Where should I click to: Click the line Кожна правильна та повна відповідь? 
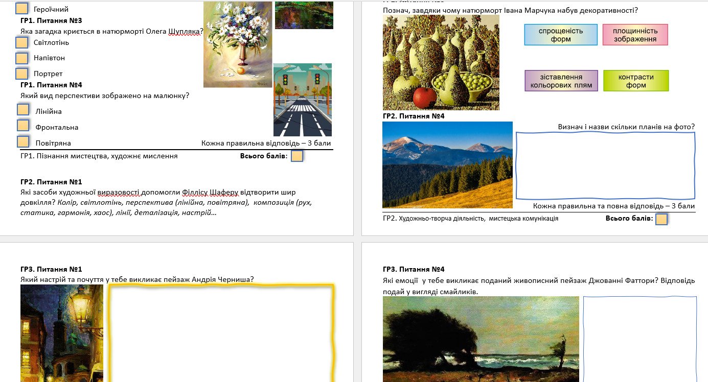[x=614, y=206]
